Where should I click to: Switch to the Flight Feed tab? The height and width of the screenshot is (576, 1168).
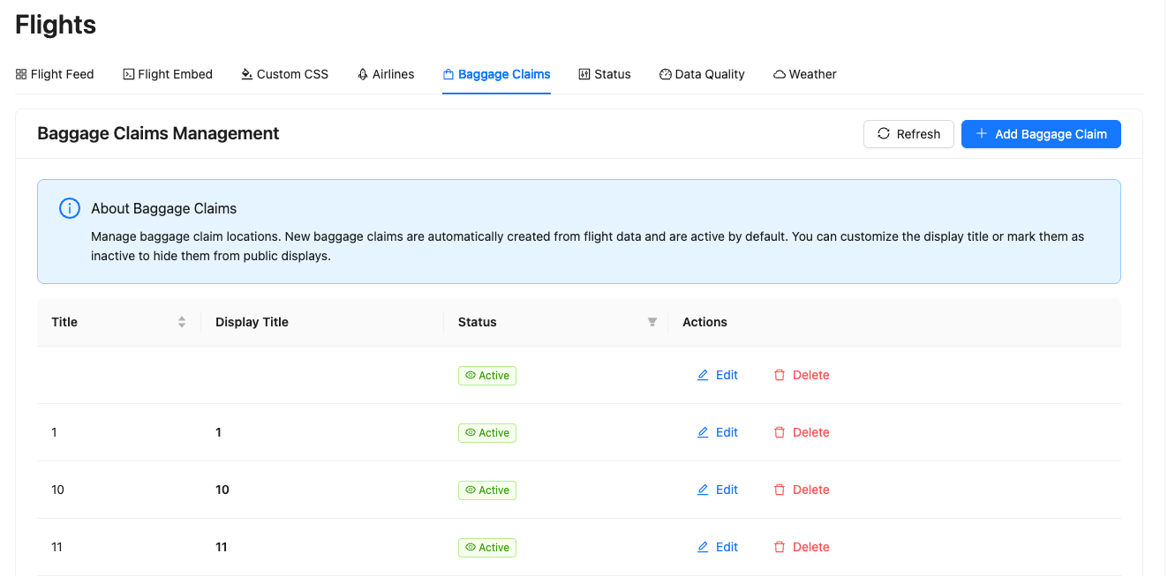click(55, 74)
